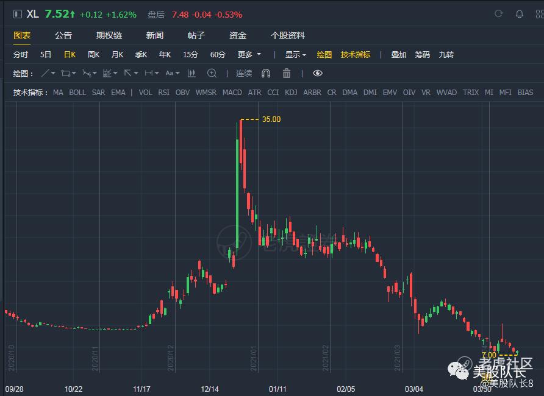Image resolution: width=544 pixels, height=396 pixels.
Task: Enable the BIAS sub-indicator
Action: point(525,93)
